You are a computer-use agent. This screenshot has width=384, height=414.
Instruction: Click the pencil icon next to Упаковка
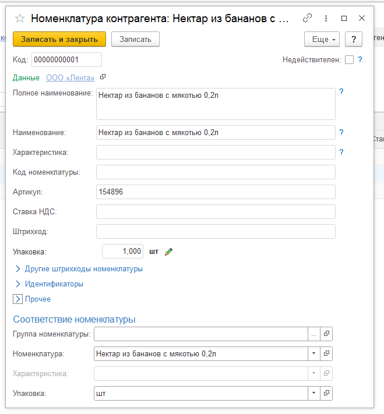[169, 252]
